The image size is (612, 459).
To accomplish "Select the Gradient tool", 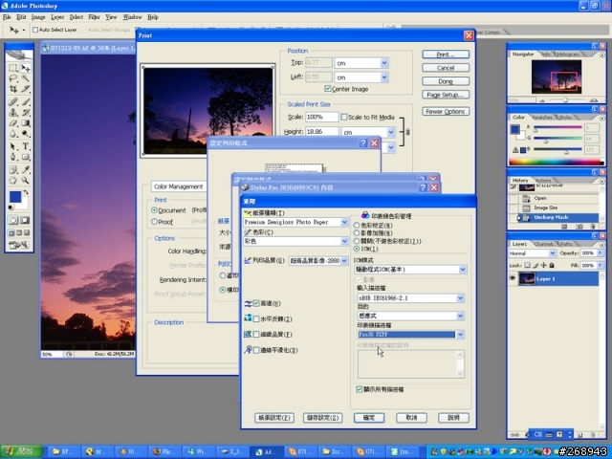I will coord(26,123).
